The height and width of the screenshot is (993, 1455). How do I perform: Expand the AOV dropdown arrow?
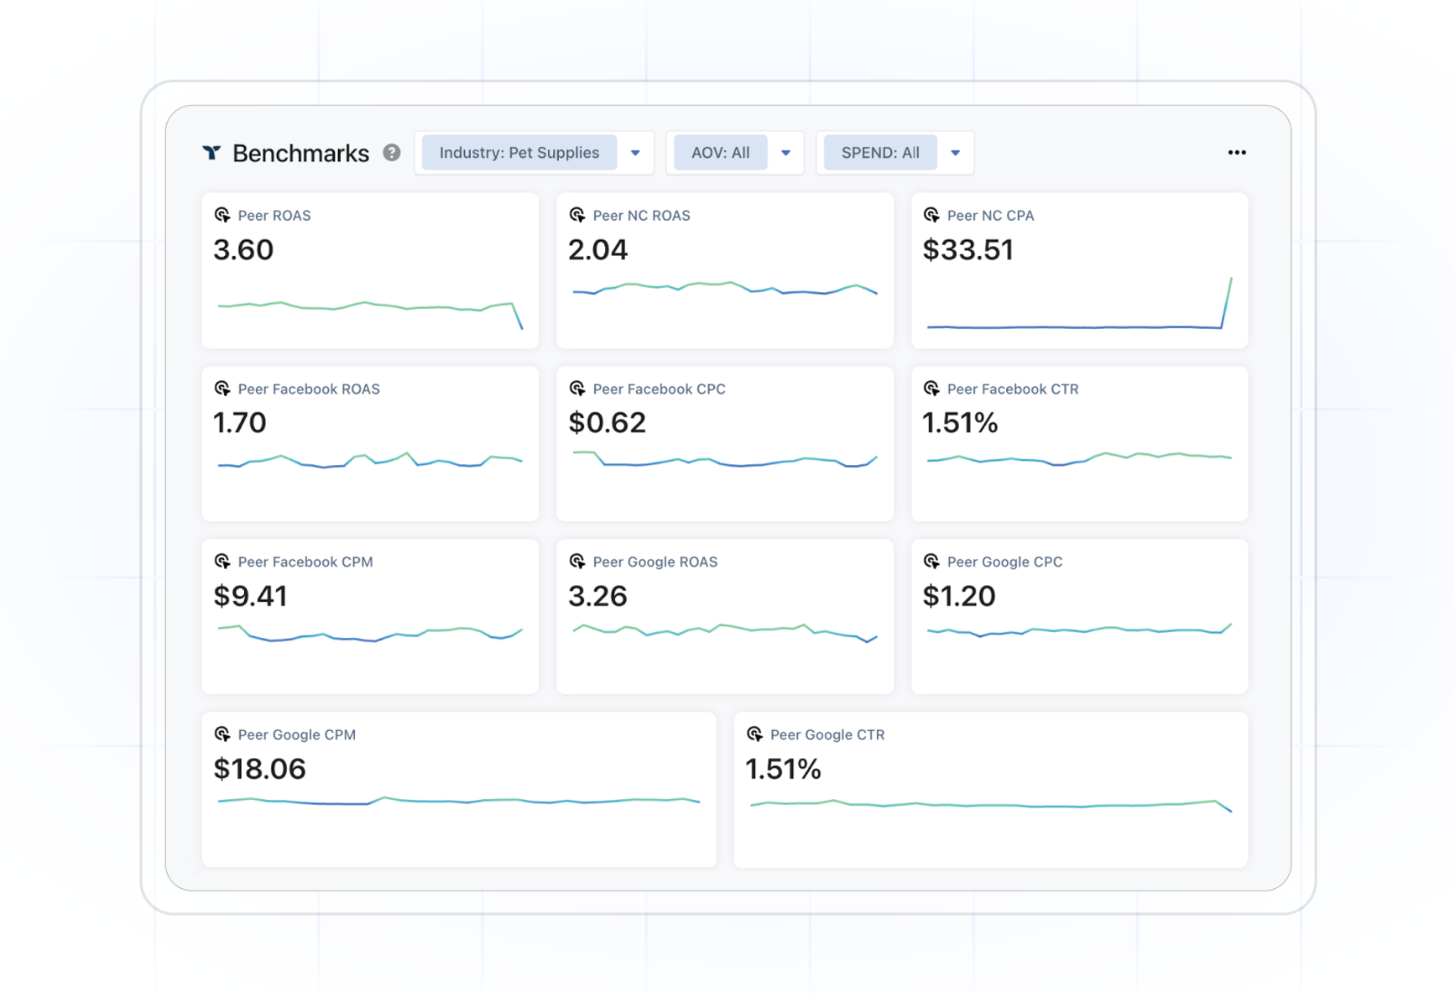(785, 153)
